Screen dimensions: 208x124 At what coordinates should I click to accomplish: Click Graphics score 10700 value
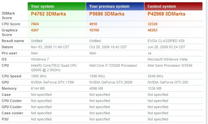tap(94, 30)
